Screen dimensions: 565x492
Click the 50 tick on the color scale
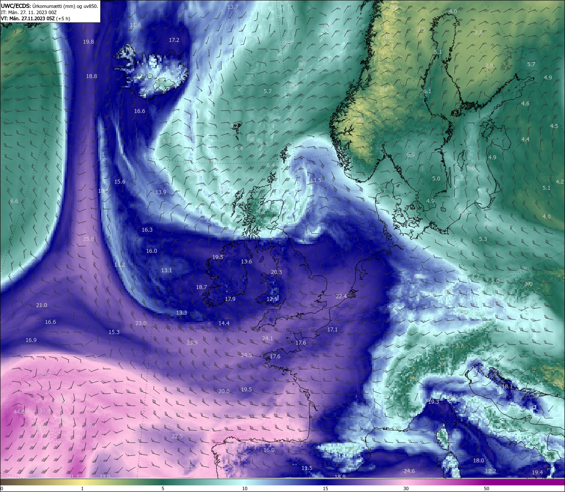(486, 488)
